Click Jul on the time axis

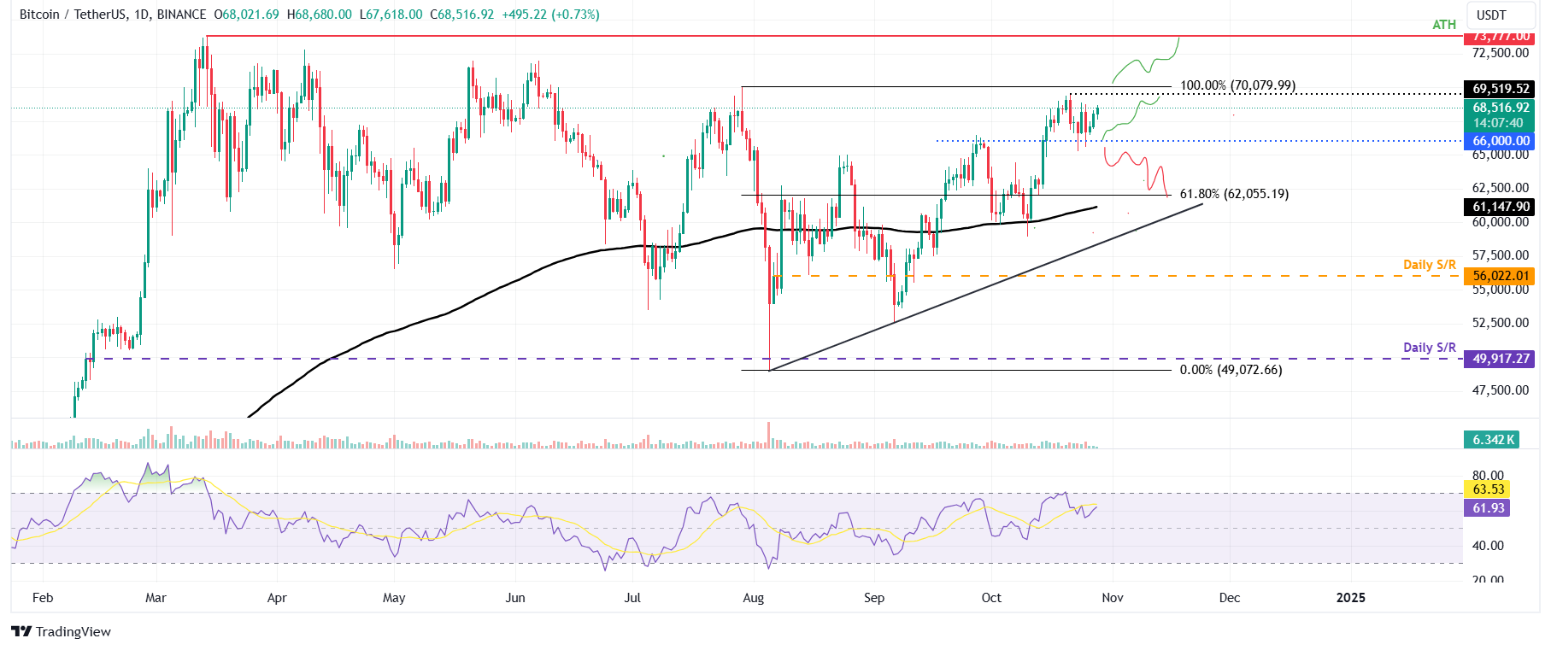point(632,598)
